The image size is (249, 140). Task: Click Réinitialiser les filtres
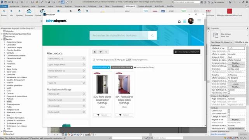click(x=144, y=67)
